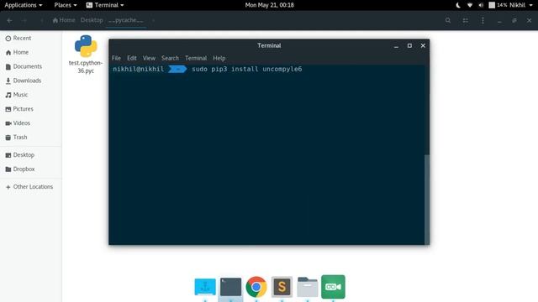Screen dimensions: 538x302
Task: Go forward in the file manager
Action: (x=24, y=20)
